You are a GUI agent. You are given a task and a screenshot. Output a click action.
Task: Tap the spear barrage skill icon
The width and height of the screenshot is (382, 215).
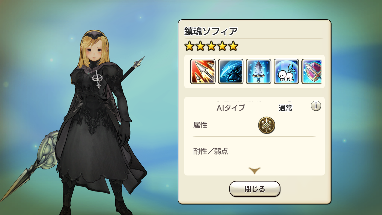pos(203,71)
